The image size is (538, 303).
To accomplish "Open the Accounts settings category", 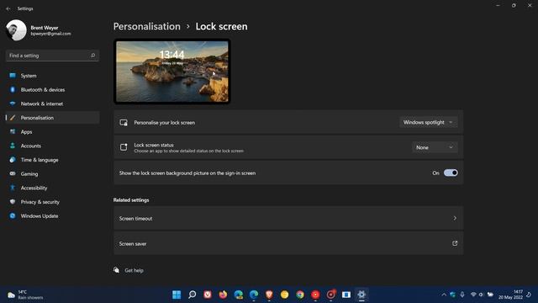I will pyautogui.click(x=52, y=146).
